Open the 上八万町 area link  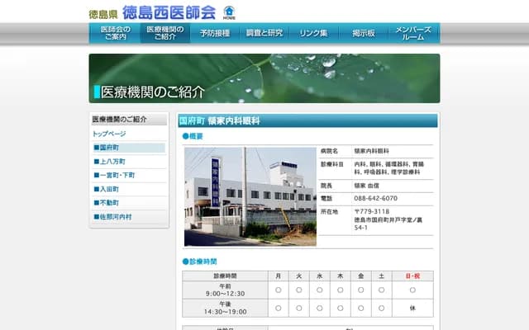click(112, 162)
